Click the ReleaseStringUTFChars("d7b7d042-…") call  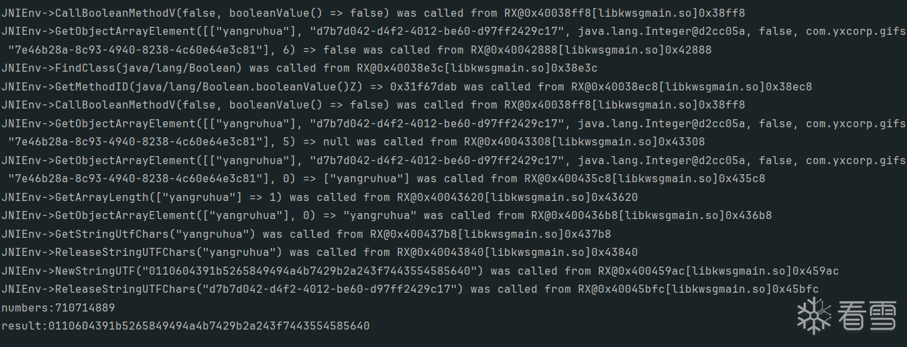(232, 289)
